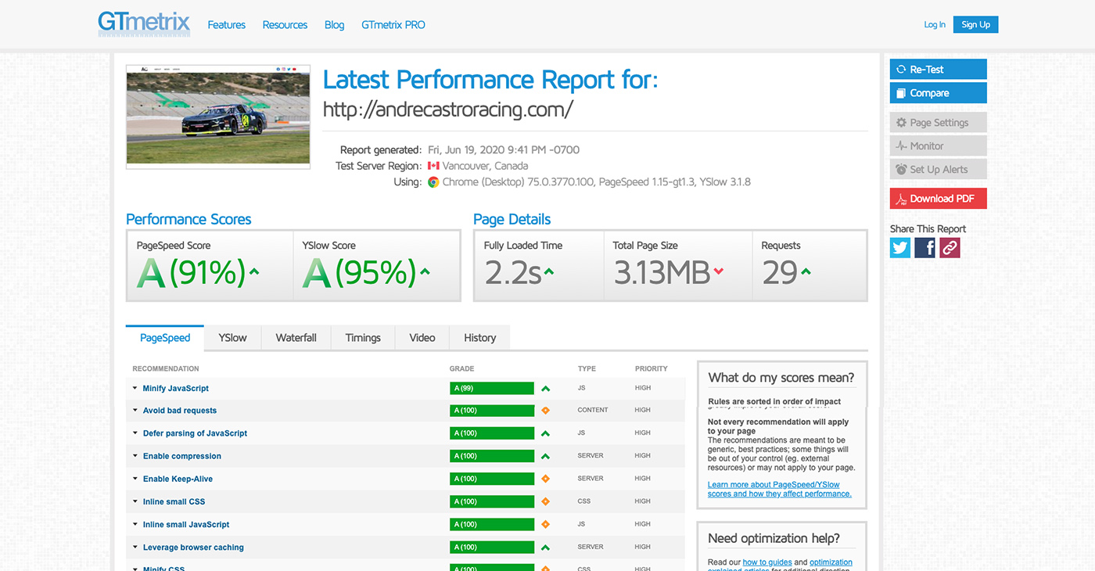Click green up arrow in Minify JavaScript row
The width and height of the screenshot is (1095, 571).
(x=546, y=388)
